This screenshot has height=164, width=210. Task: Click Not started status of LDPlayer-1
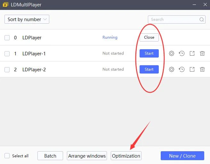pos(113,53)
